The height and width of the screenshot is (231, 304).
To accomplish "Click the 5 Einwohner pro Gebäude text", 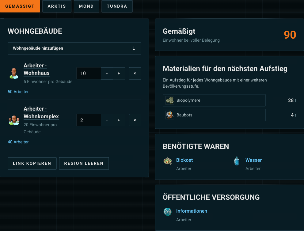I will (x=48, y=81).
